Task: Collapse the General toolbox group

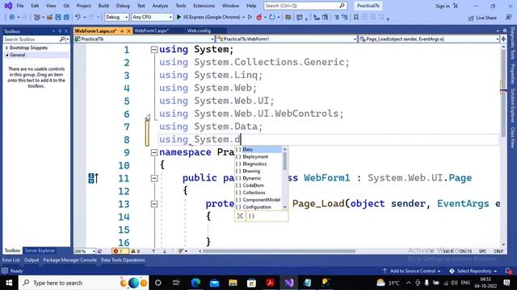Action: (7, 56)
